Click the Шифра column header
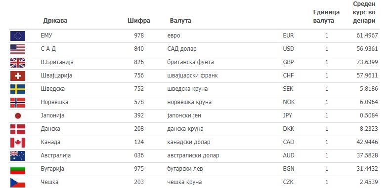 point(139,20)
